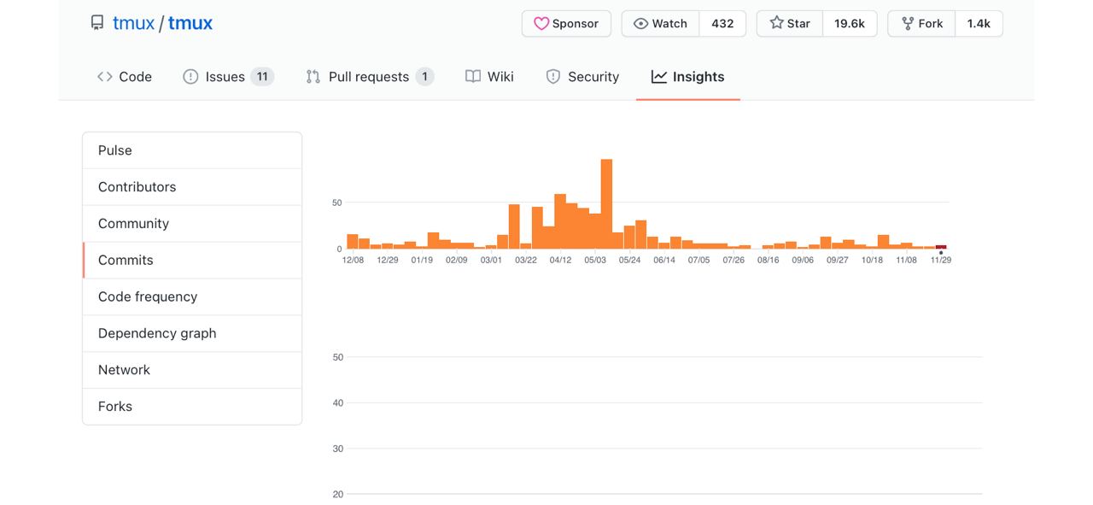Click the 09/27 date label on chart
Screen dimensions: 1093x505
tap(837, 260)
